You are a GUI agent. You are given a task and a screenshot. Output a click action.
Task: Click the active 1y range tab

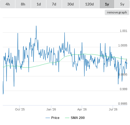pyautogui.click(x=107, y=4)
